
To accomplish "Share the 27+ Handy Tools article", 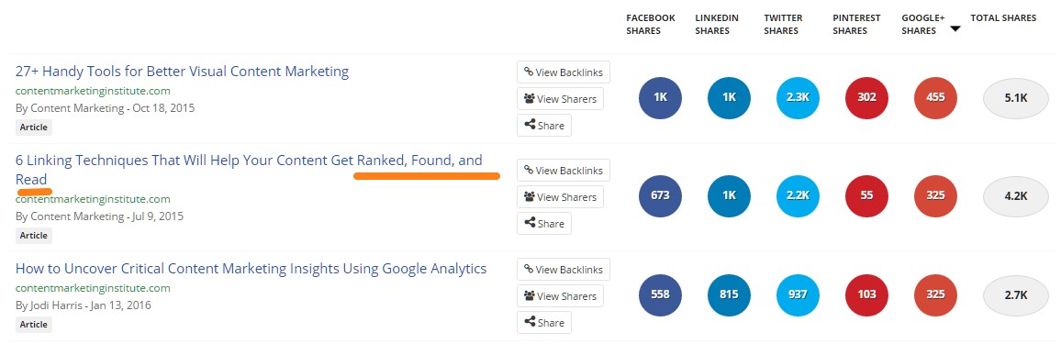I will (544, 125).
